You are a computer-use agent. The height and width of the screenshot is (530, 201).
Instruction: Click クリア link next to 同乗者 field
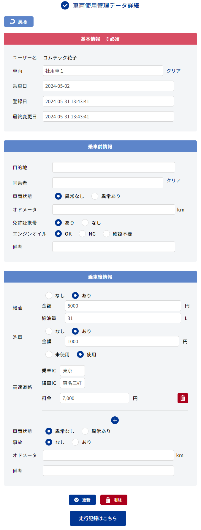[x=174, y=181]
